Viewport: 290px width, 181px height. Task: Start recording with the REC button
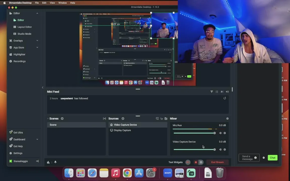[x=188, y=162]
